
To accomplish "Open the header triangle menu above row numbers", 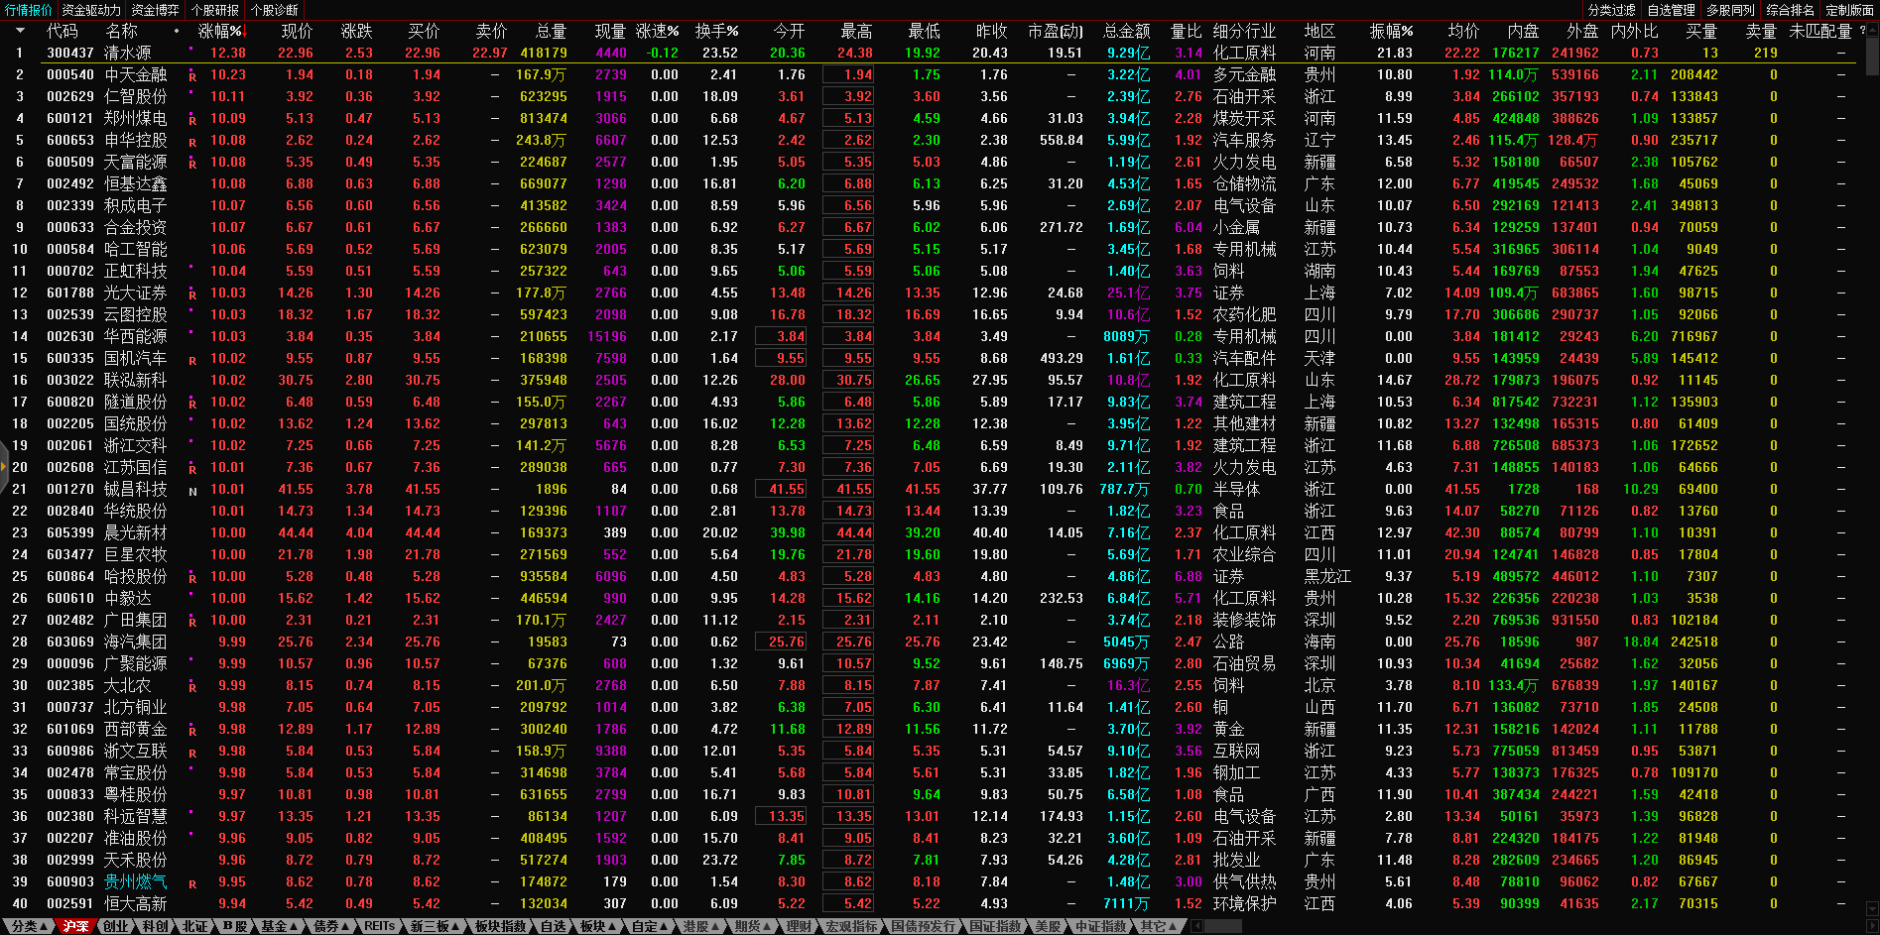I will [x=19, y=31].
